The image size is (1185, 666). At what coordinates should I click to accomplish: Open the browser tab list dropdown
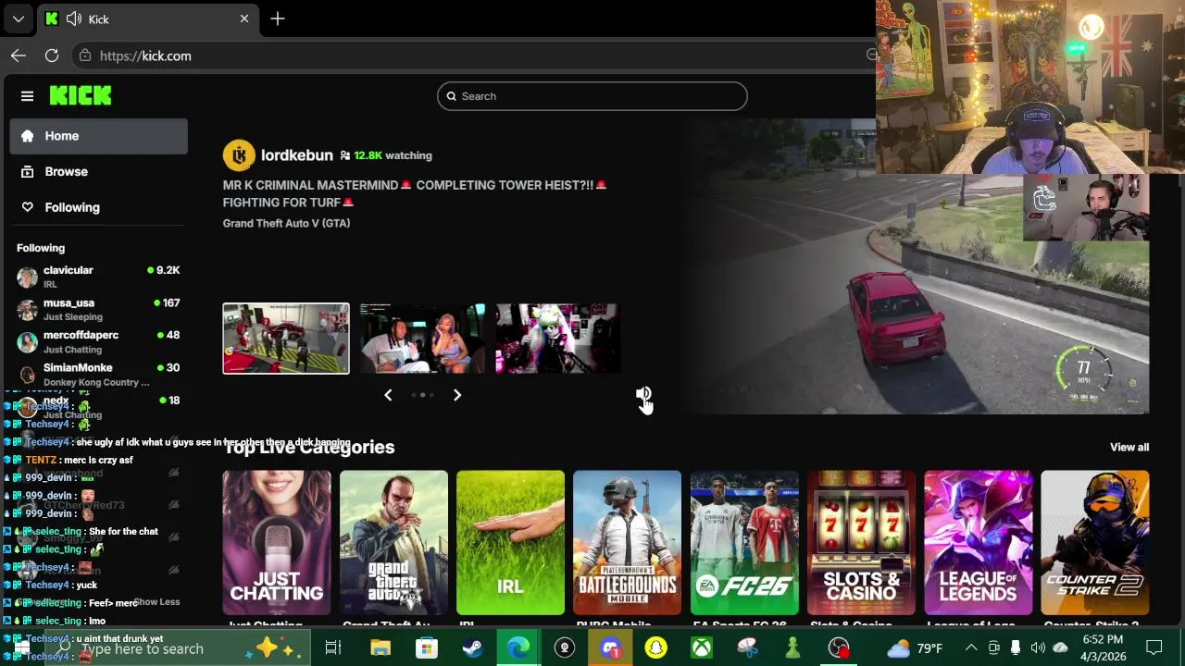(x=18, y=18)
